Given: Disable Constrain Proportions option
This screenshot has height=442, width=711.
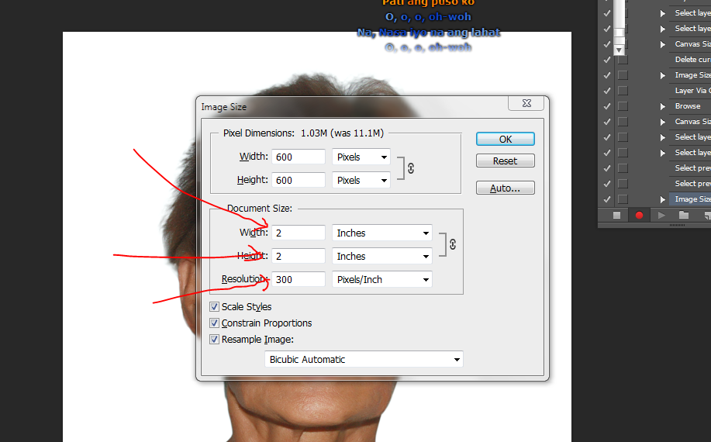Looking at the screenshot, I should 215,323.
